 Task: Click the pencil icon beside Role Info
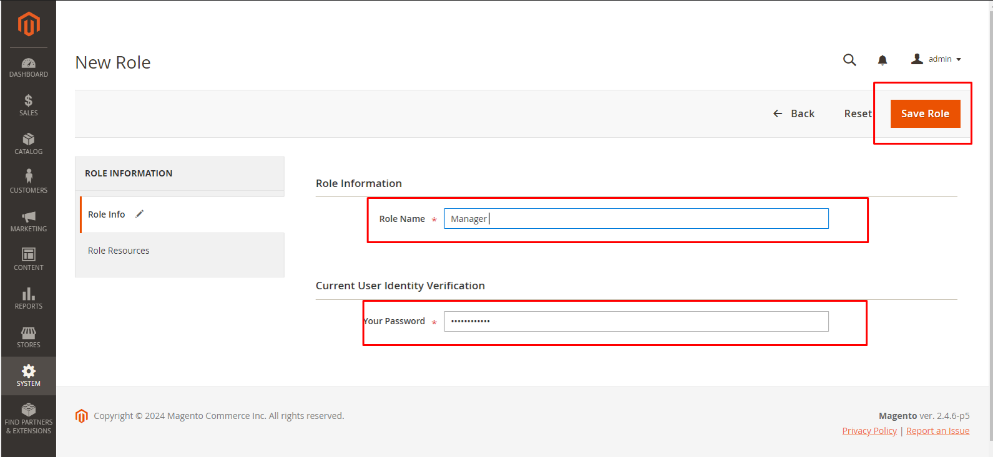(140, 214)
